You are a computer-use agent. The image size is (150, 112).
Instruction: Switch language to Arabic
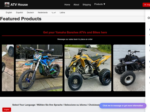(54, 12)
